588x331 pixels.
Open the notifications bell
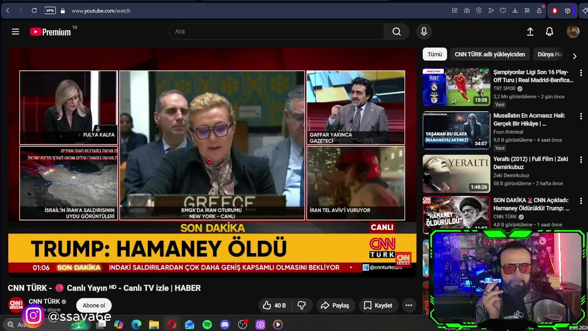coord(549,31)
